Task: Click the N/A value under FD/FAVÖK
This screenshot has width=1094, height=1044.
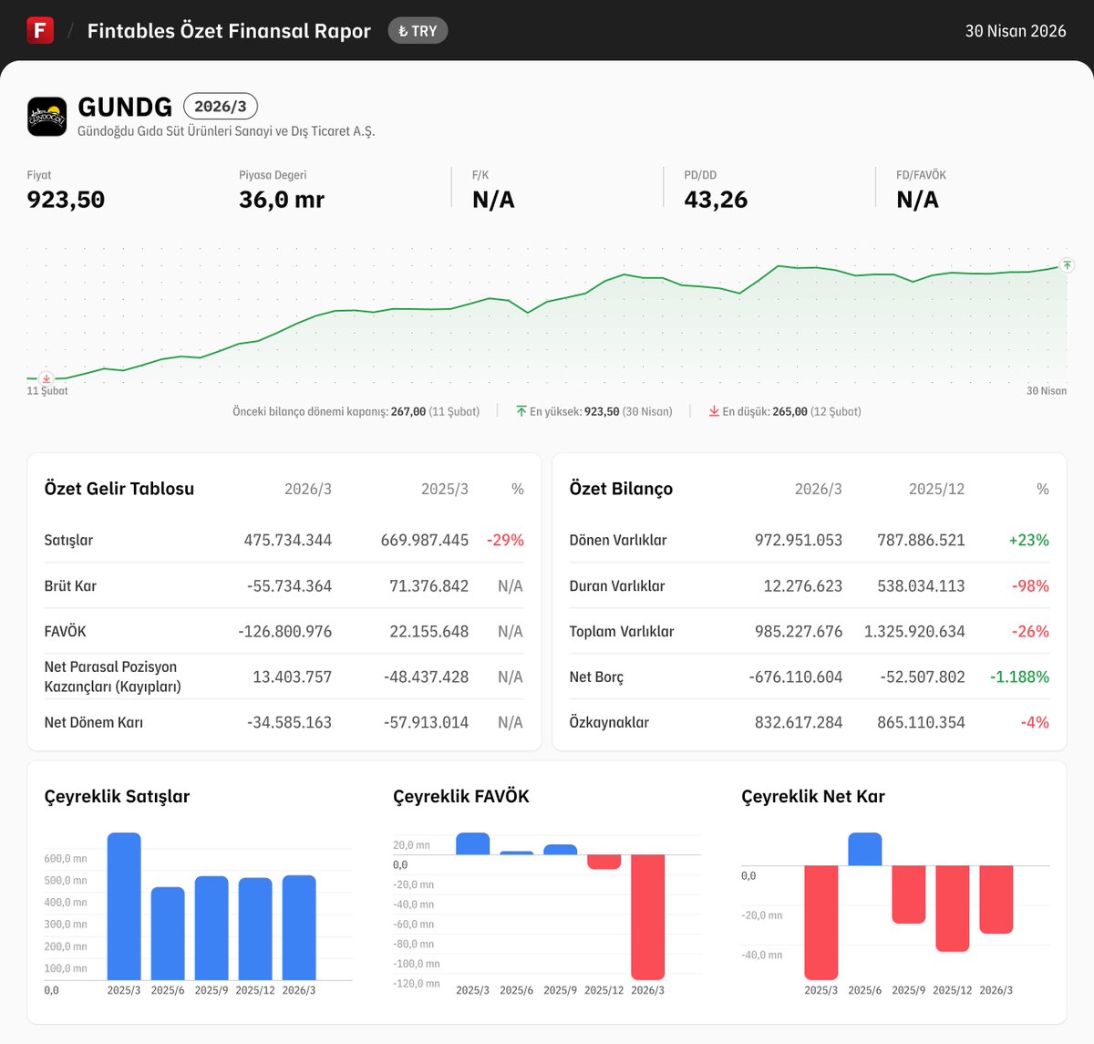Action: click(917, 200)
